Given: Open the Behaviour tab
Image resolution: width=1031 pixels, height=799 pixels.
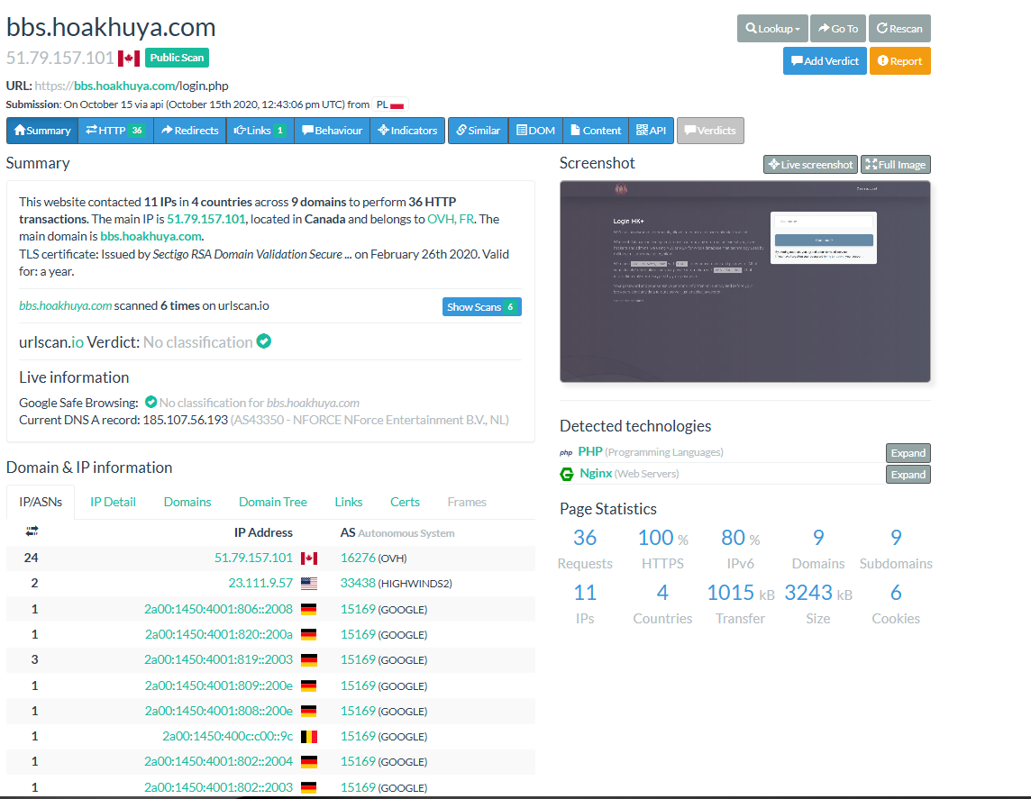Looking at the screenshot, I should pyautogui.click(x=332, y=131).
